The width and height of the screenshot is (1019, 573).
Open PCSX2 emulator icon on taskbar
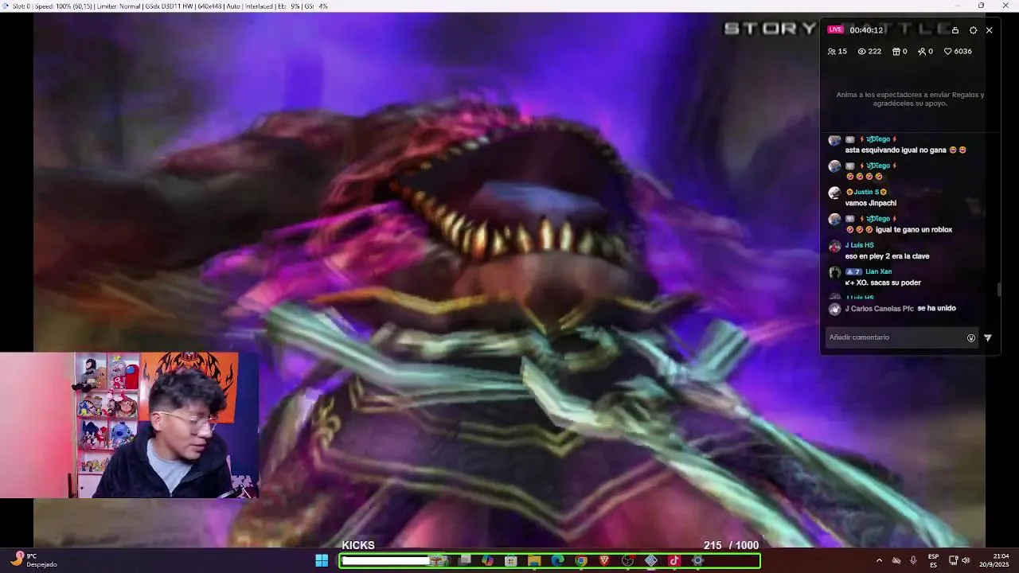pos(651,560)
